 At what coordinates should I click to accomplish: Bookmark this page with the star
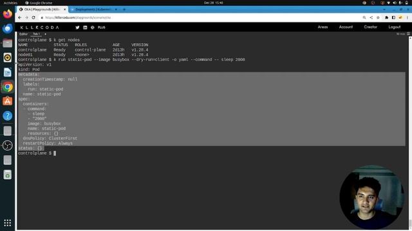(378, 17)
